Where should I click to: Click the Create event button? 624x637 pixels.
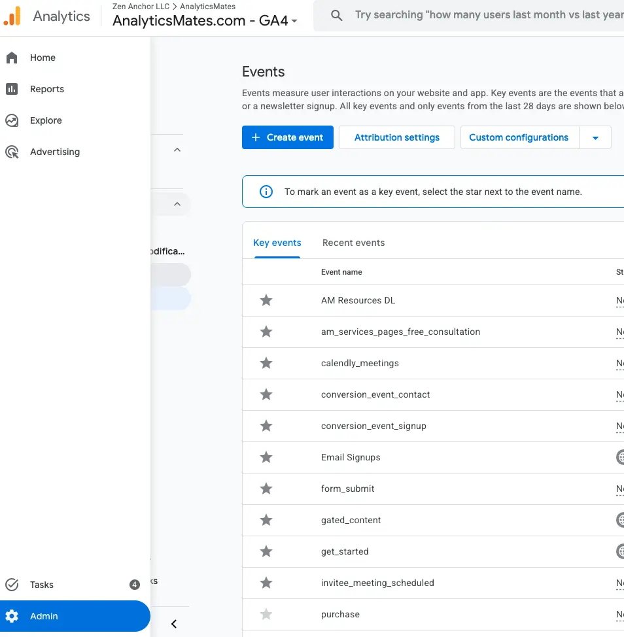point(288,137)
